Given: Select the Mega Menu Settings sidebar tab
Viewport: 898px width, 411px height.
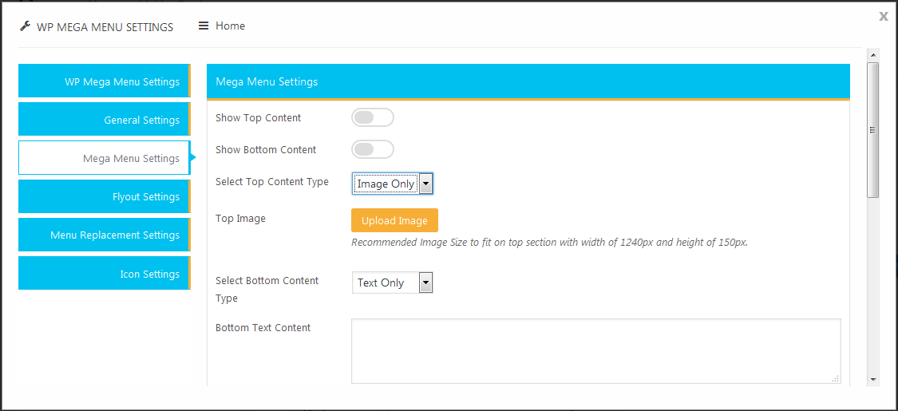Looking at the screenshot, I should 105,158.
